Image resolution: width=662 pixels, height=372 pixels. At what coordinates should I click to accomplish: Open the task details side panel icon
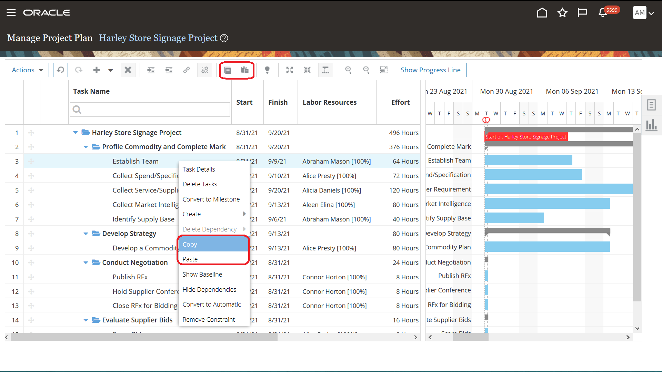pos(651,105)
